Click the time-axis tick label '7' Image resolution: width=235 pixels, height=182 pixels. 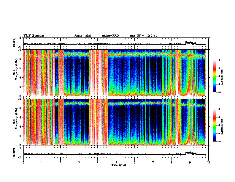153,162
